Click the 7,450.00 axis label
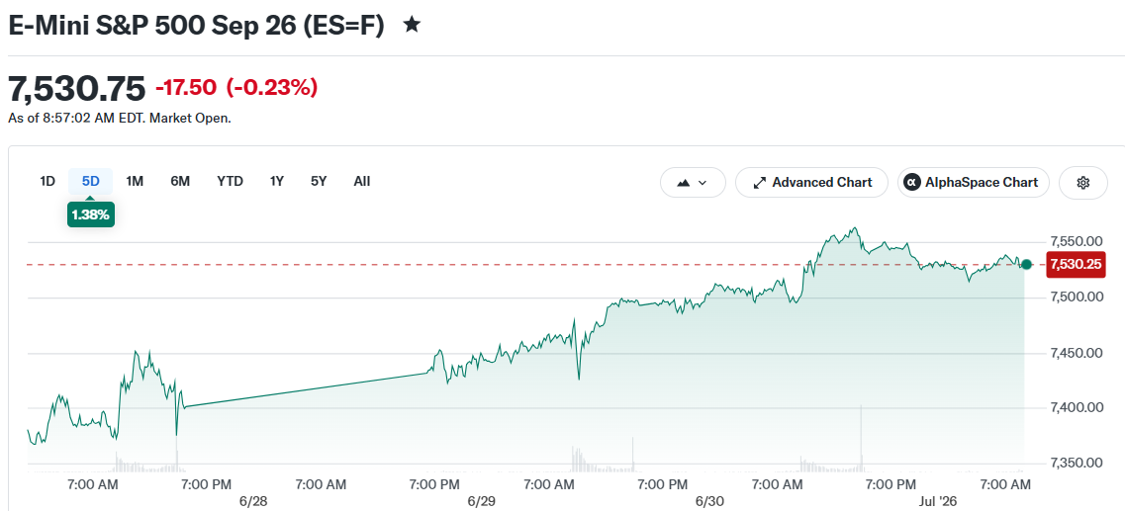The height and width of the screenshot is (511, 1125). [x=1077, y=353]
